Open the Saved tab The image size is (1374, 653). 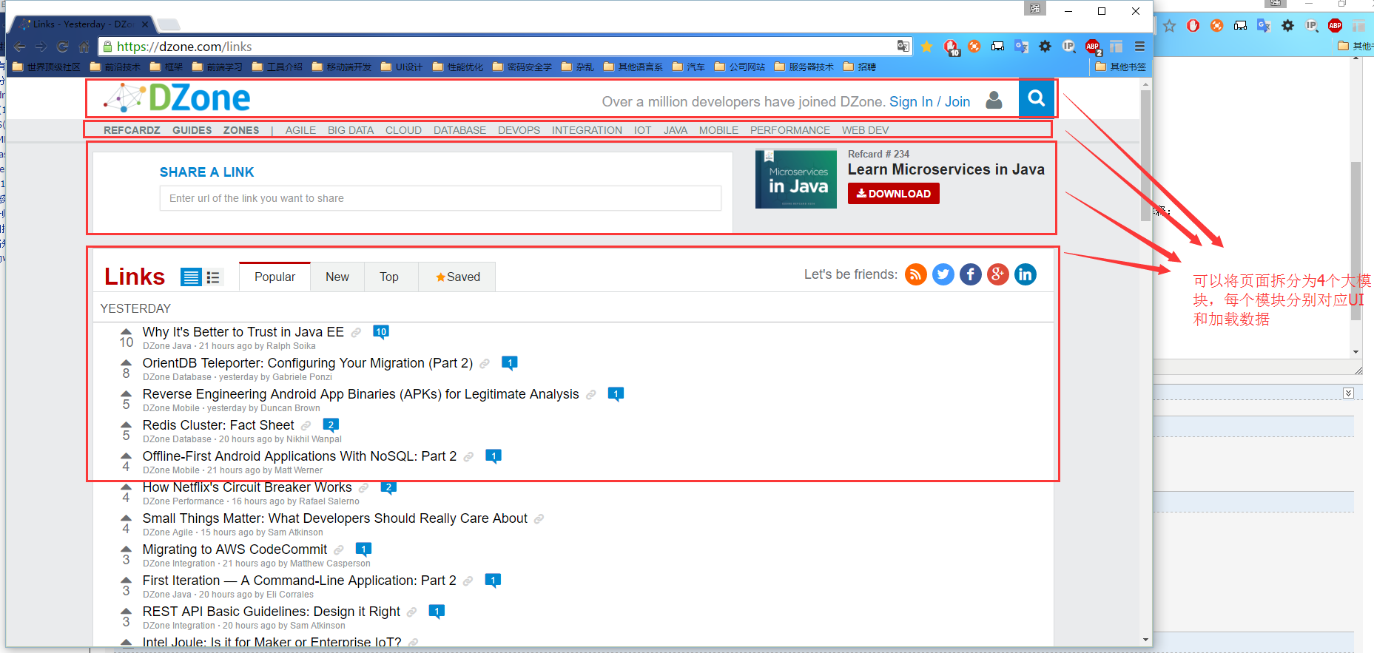457,277
